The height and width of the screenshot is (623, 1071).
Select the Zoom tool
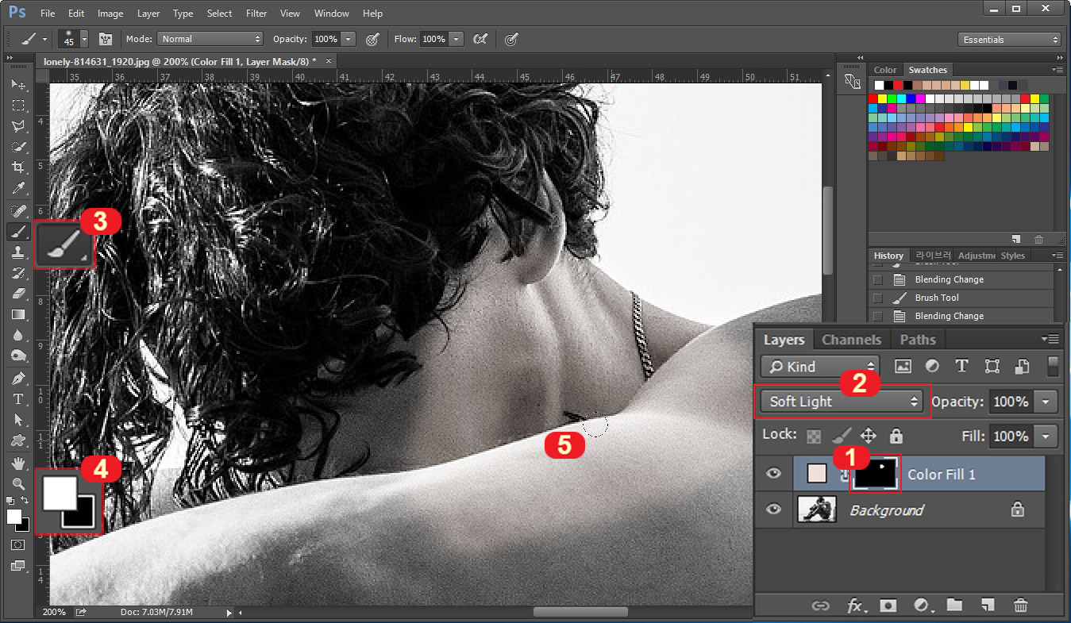click(x=17, y=483)
